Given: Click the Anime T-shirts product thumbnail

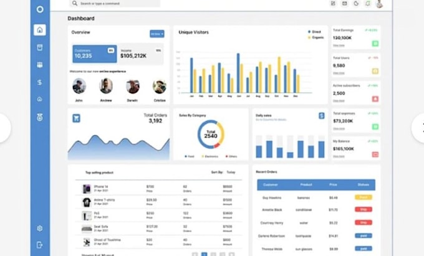Looking at the screenshot, I should (x=87, y=202).
